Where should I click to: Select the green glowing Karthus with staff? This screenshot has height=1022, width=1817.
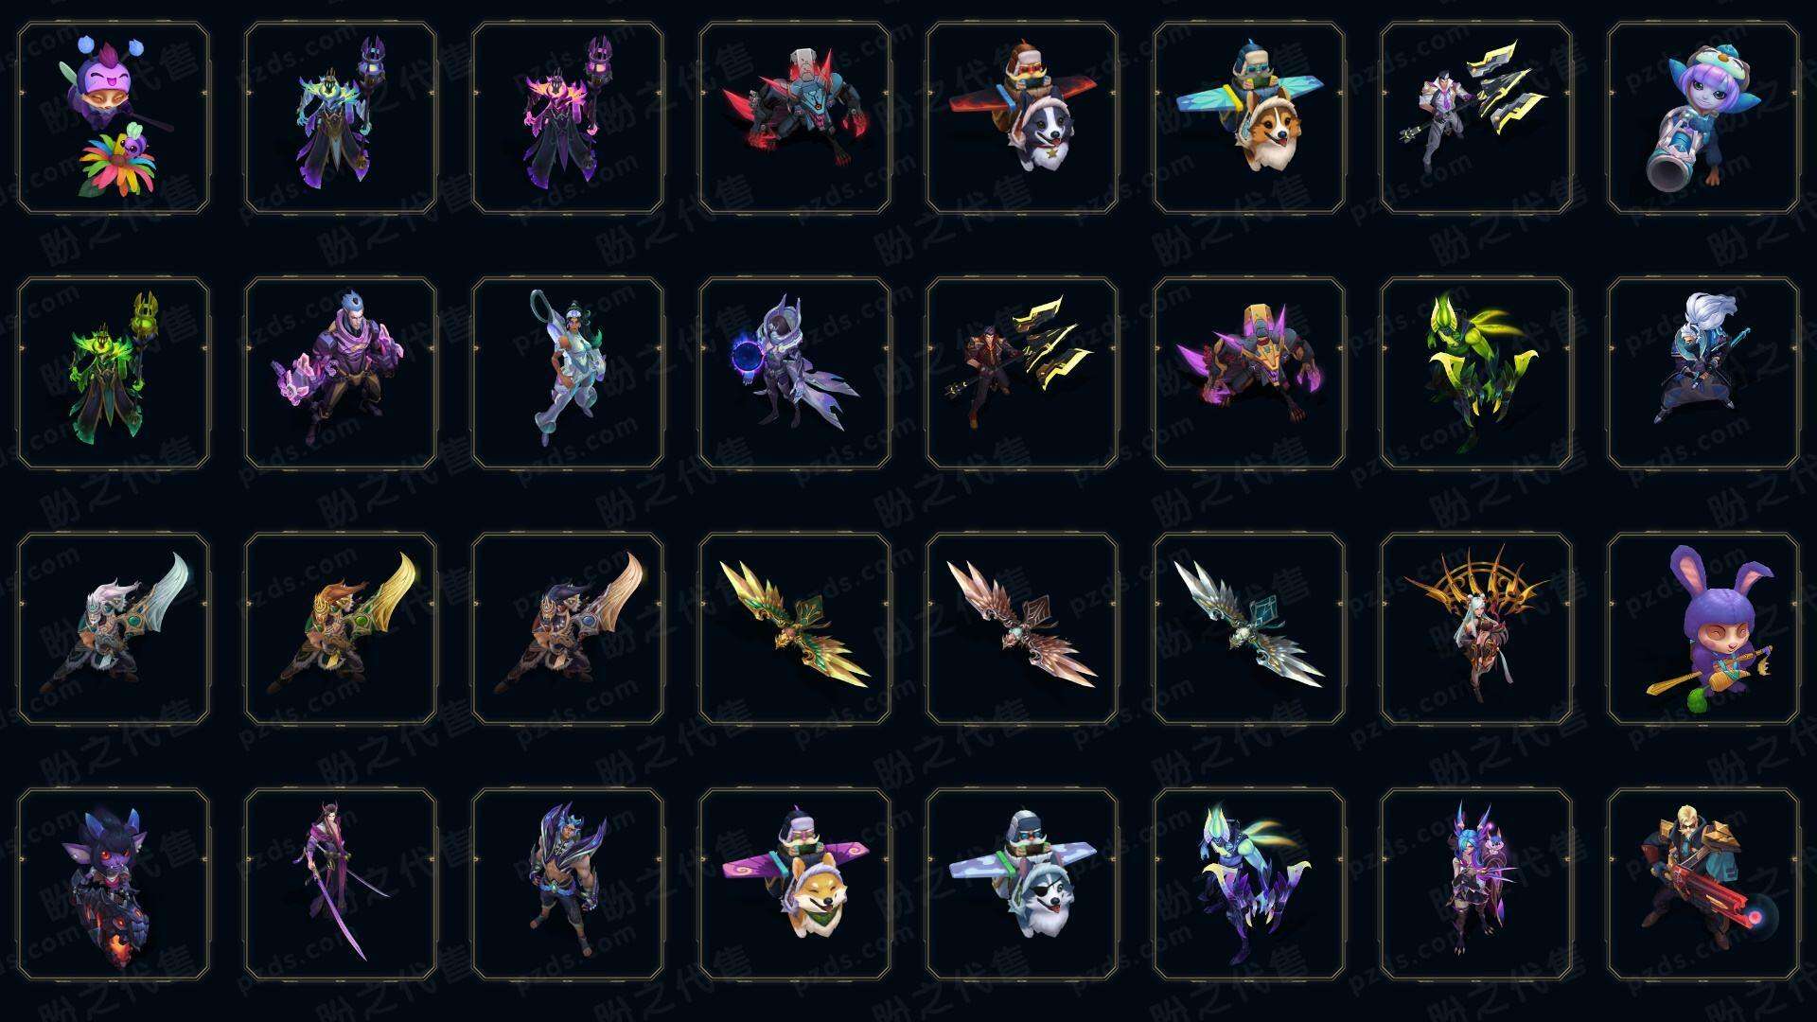click(114, 373)
